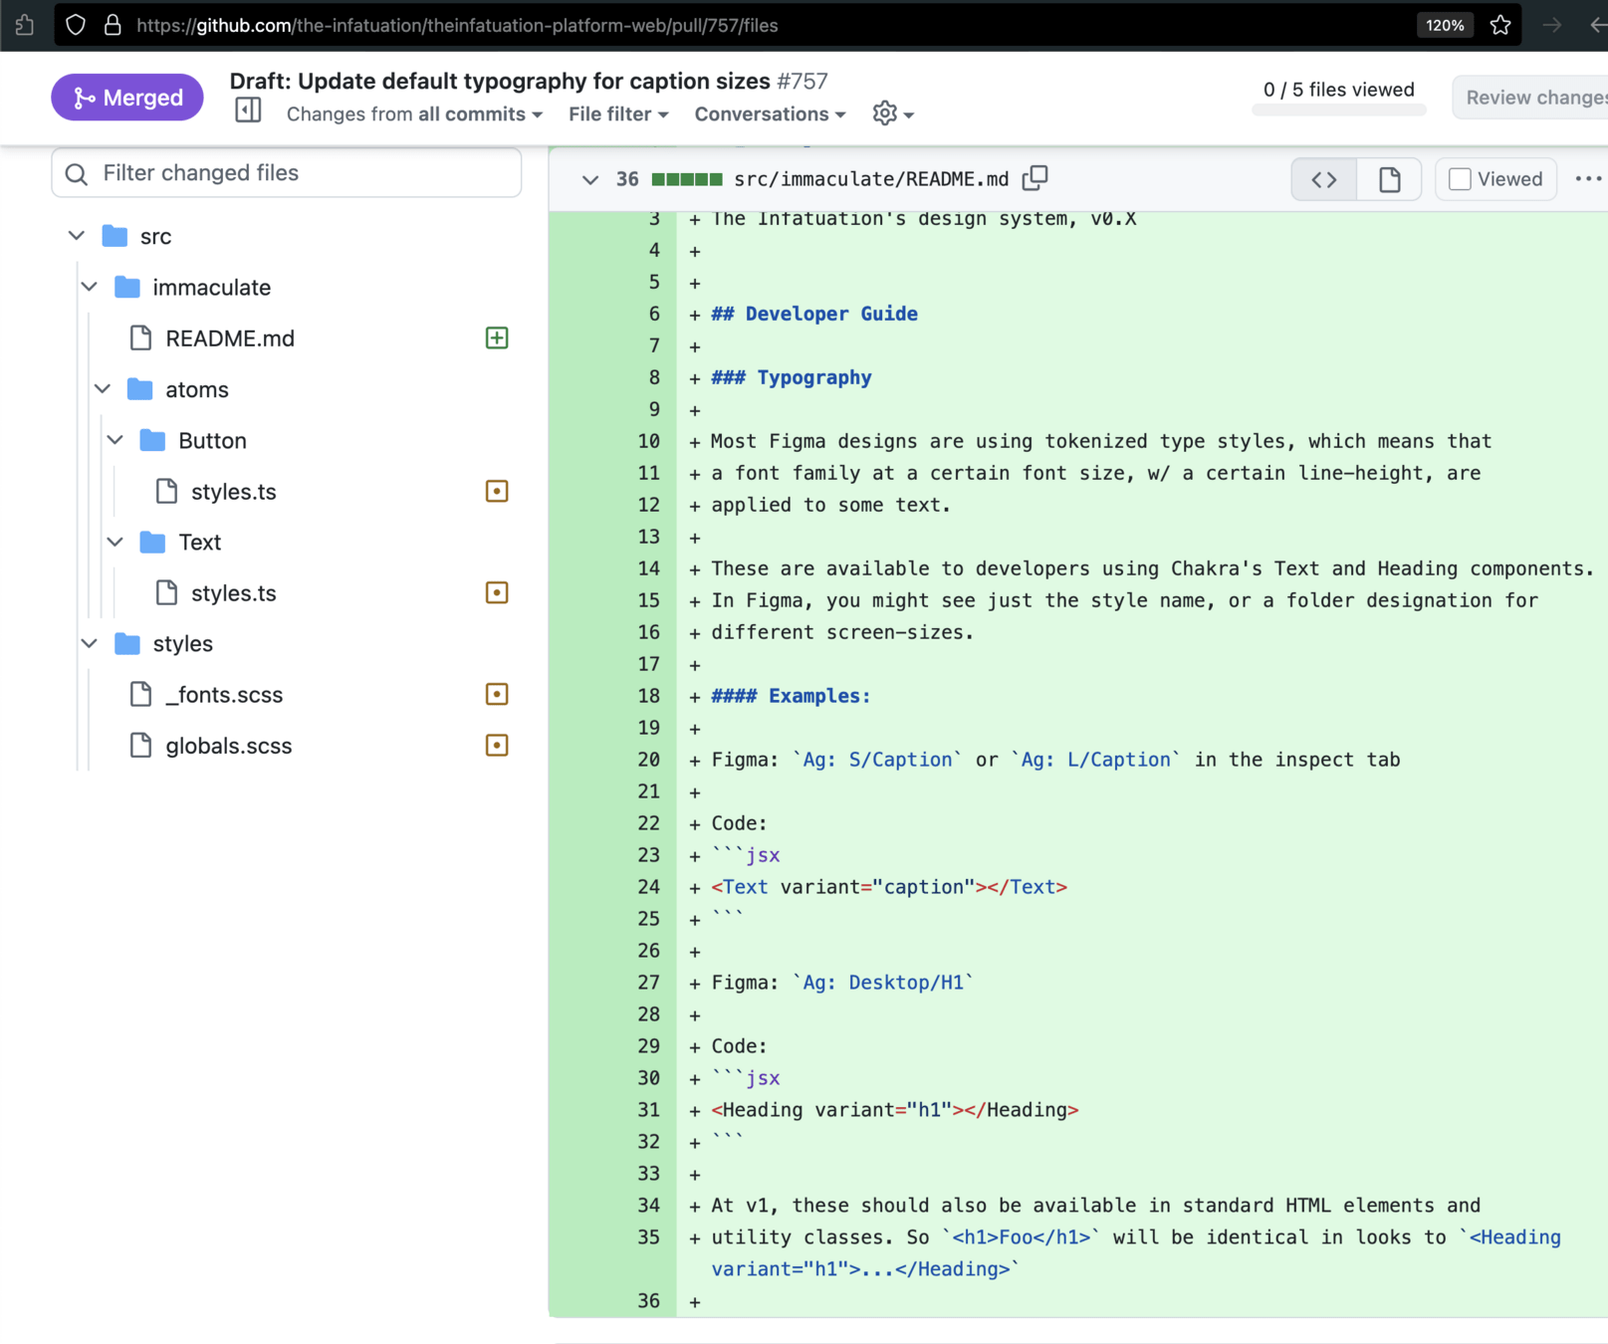Open the README.md more options menu
The width and height of the screenshot is (1608, 1344).
click(x=1588, y=179)
